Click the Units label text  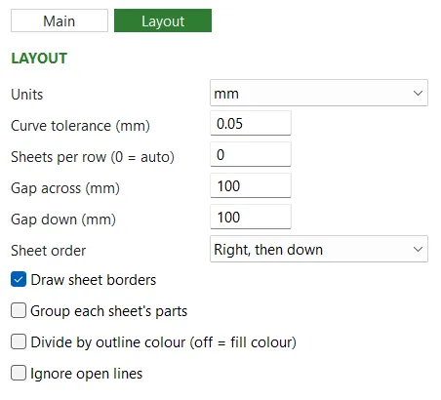pos(27,95)
